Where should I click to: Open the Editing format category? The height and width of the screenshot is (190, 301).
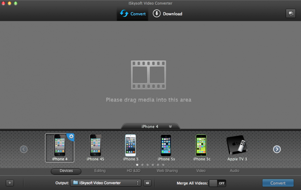pos(100,171)
